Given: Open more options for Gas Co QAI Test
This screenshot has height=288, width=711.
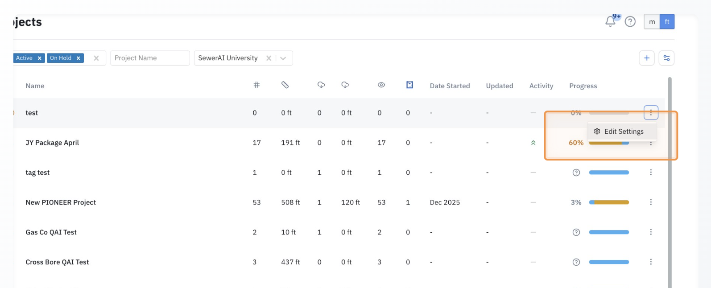Looking at the screenshot, I should pyautogui.click(x=650, y=232).
